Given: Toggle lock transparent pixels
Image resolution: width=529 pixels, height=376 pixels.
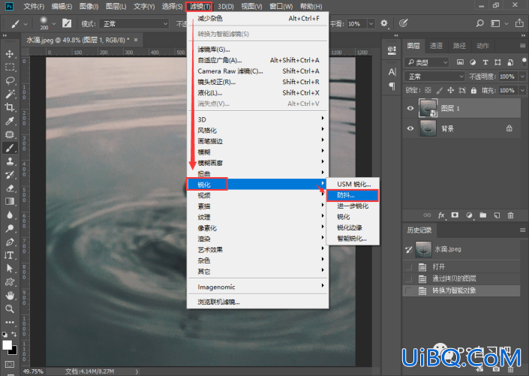Looking at the screenshot, I should [428, 91].
